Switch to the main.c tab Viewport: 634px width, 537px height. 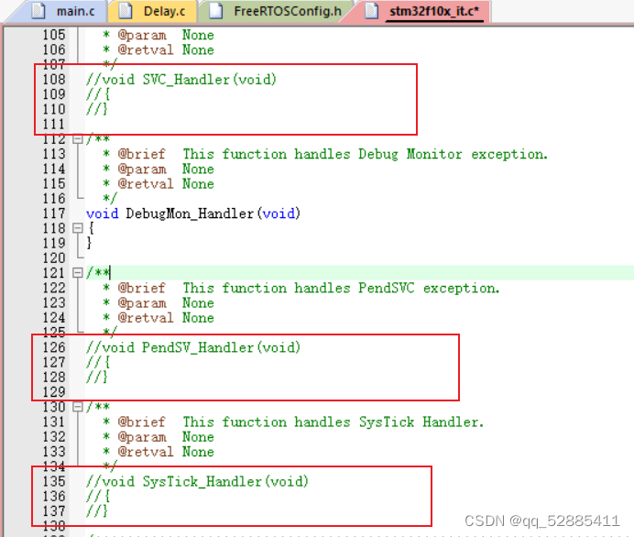click(60, 11)
